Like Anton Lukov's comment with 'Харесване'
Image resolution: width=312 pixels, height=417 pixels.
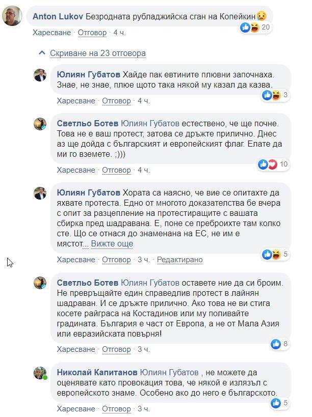pos(53,33)
